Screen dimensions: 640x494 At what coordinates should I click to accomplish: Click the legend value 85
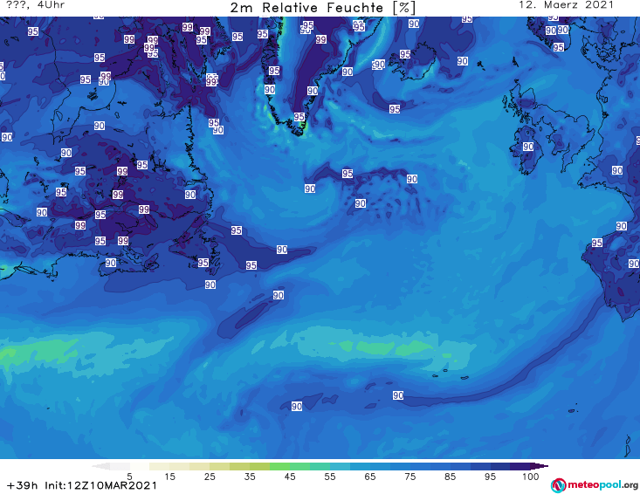pos(451,477)
